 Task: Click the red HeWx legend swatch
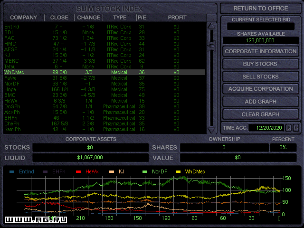tap(79, 171)
